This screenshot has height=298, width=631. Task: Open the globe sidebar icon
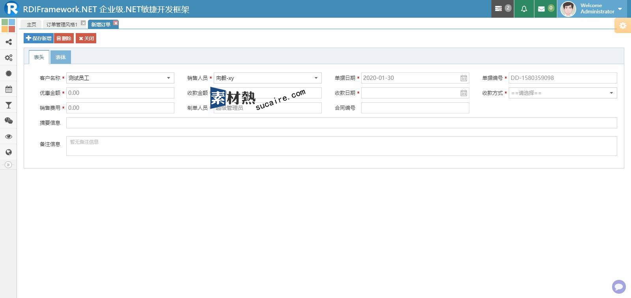coord(8,152)
